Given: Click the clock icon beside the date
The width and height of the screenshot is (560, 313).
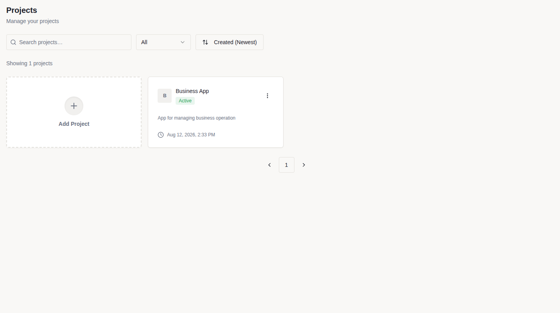Looking at the screenshot, I should tap(161, 135).
